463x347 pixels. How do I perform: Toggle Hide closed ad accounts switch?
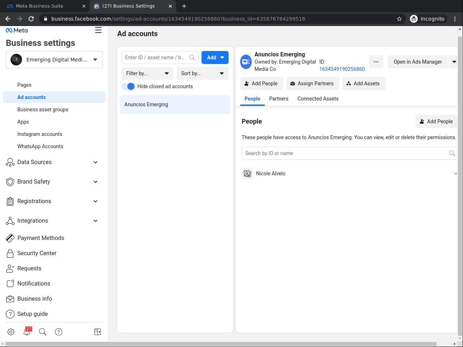tap(128, 86)
